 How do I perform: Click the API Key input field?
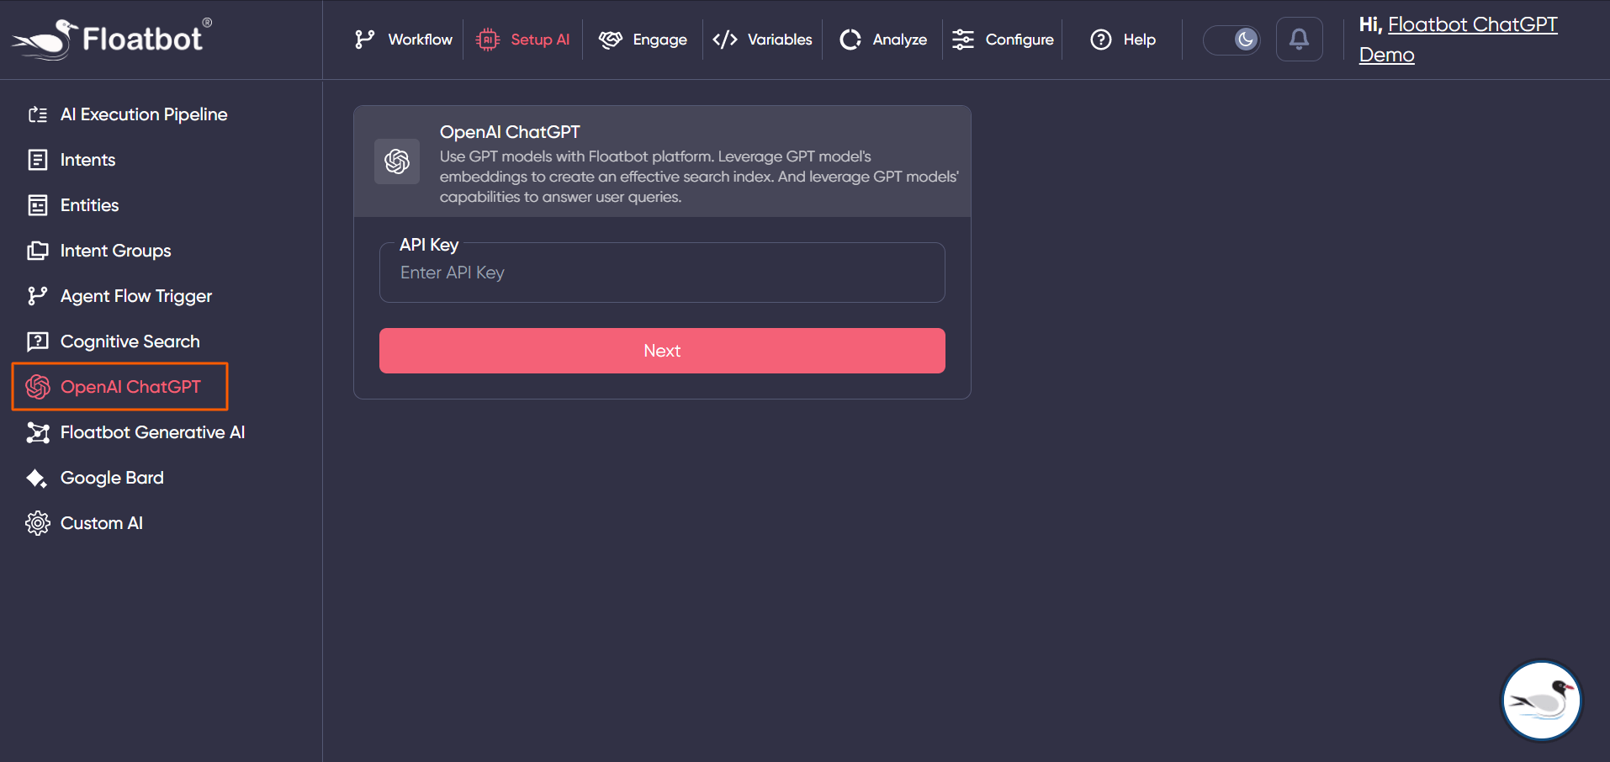[661, 273]
